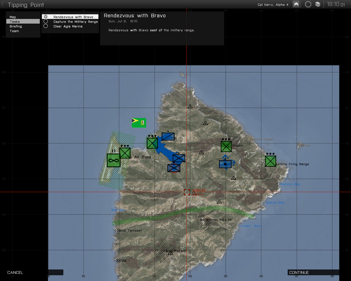The width and height of the screenshot is (351, 281).
Task: Click the double-chevron collapse icon in top bar
Action: point(296,4)
